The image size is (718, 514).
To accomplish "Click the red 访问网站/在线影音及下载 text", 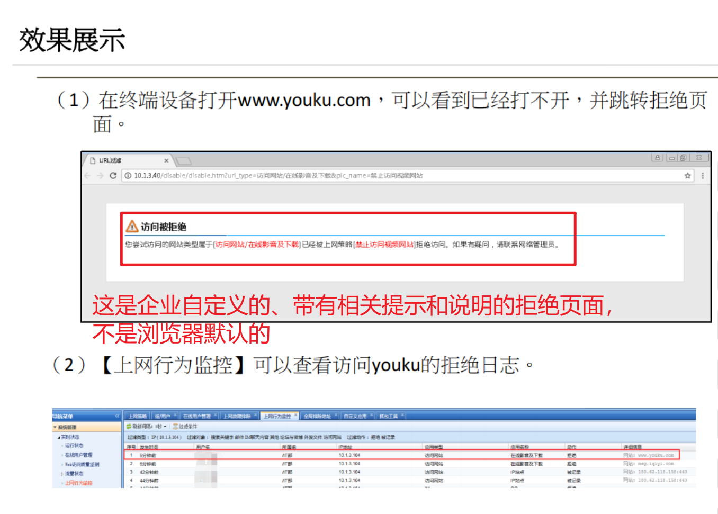I will click(257, 245).
